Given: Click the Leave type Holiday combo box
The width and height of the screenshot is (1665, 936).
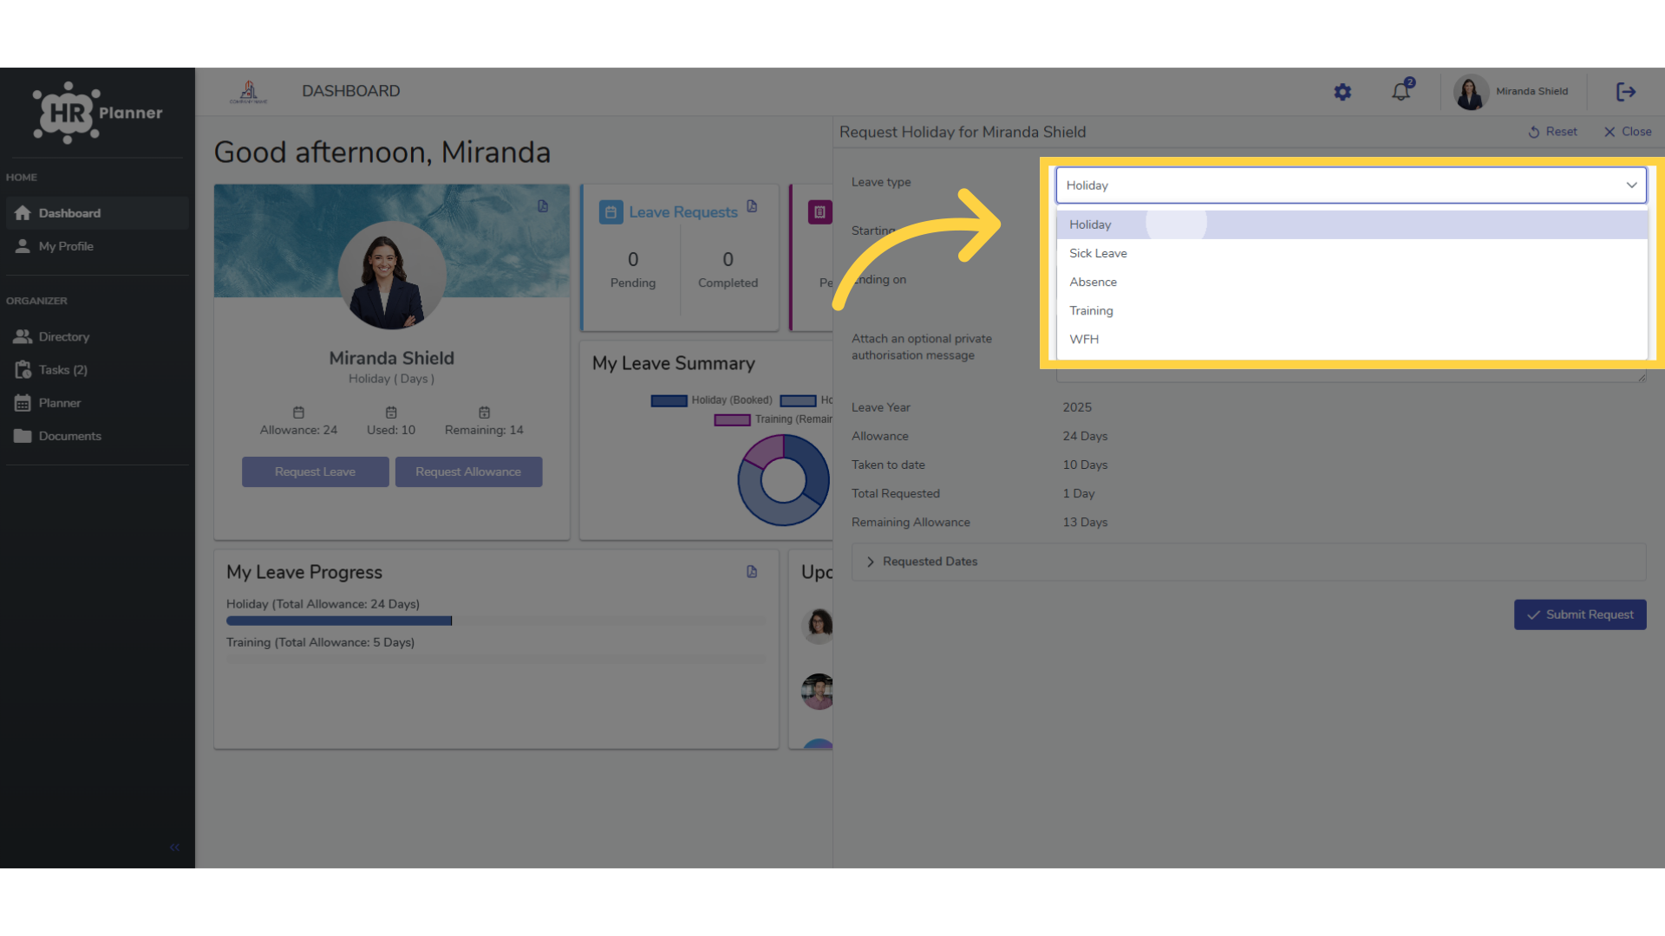Looking at the screenshot, I should point(1351,185).
